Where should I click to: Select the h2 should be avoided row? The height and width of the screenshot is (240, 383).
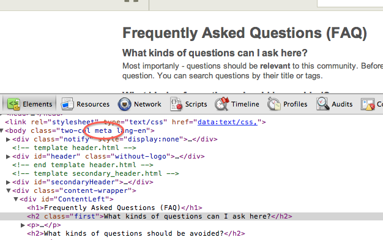pos(136,233)
